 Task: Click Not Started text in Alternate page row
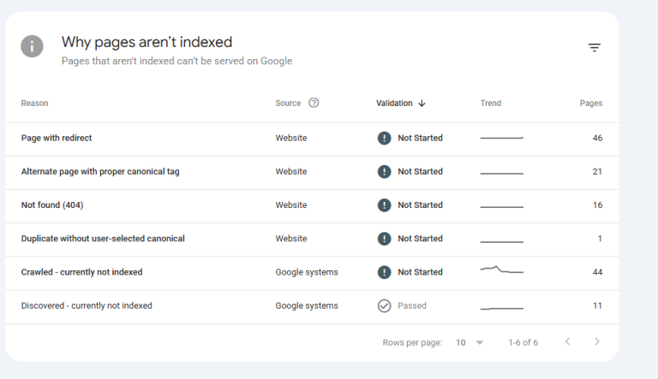coord(420,171)
